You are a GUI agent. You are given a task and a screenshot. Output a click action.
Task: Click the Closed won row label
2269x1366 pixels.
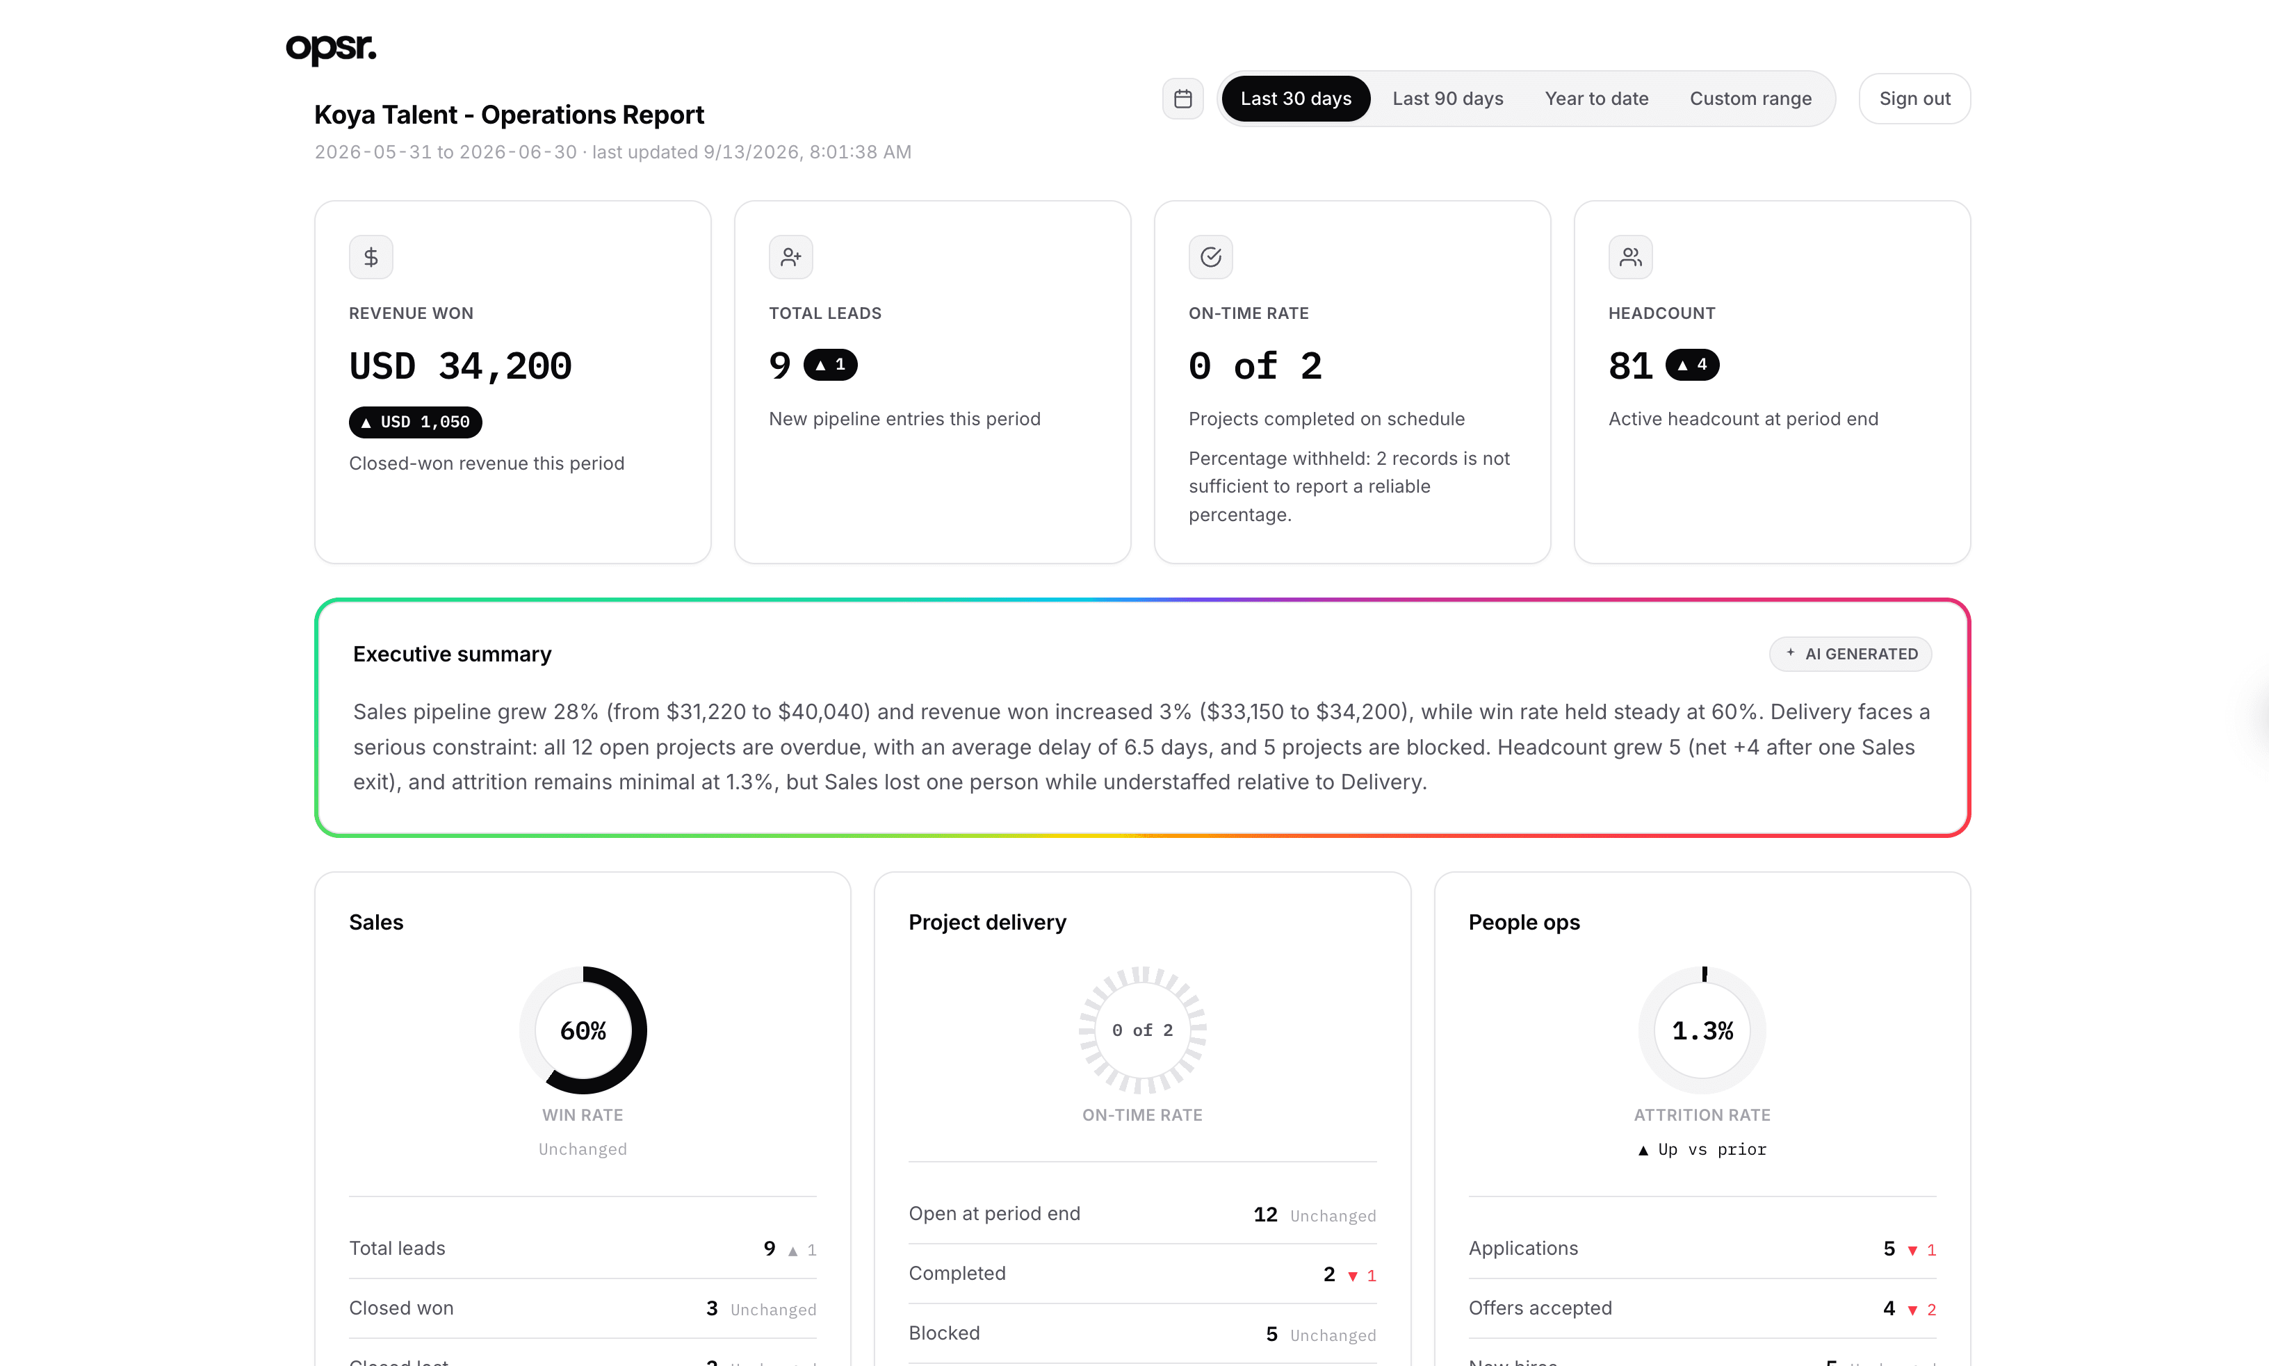click(x=402, y=1308)
